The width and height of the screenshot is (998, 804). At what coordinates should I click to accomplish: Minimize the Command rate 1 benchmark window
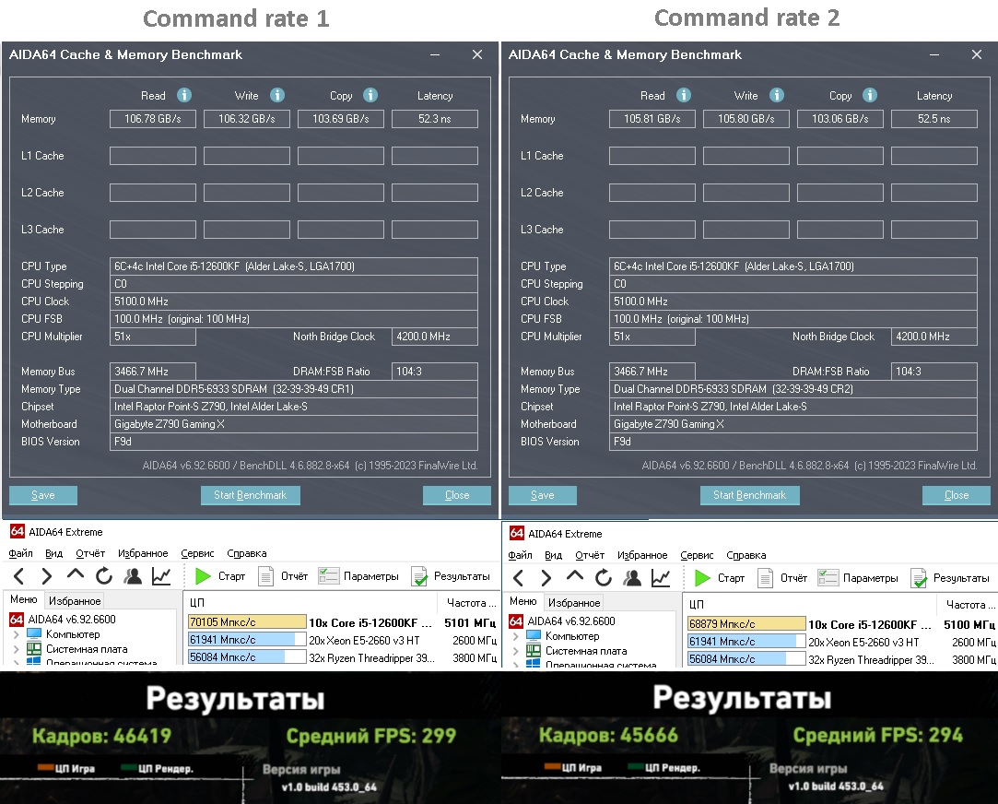435,54
